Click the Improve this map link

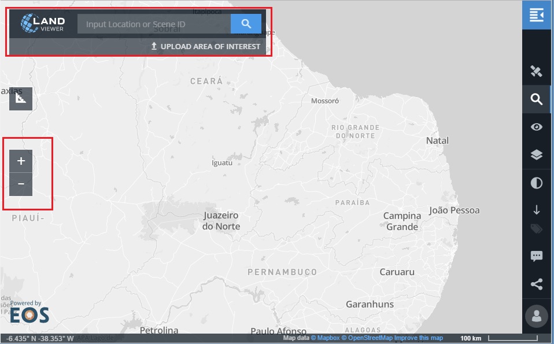pyautogui.click(x=418, y=338)
